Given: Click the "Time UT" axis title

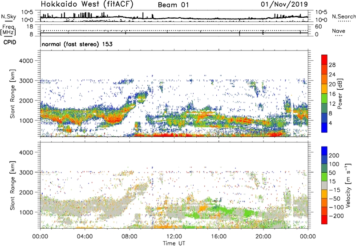Looking at the screenshot, I should (174, 243).
